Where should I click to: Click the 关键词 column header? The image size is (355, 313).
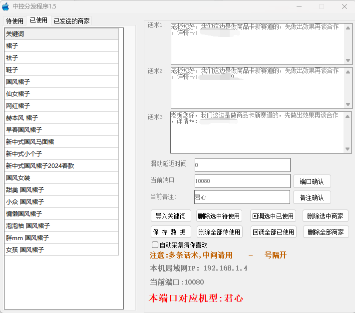point(62,34)
